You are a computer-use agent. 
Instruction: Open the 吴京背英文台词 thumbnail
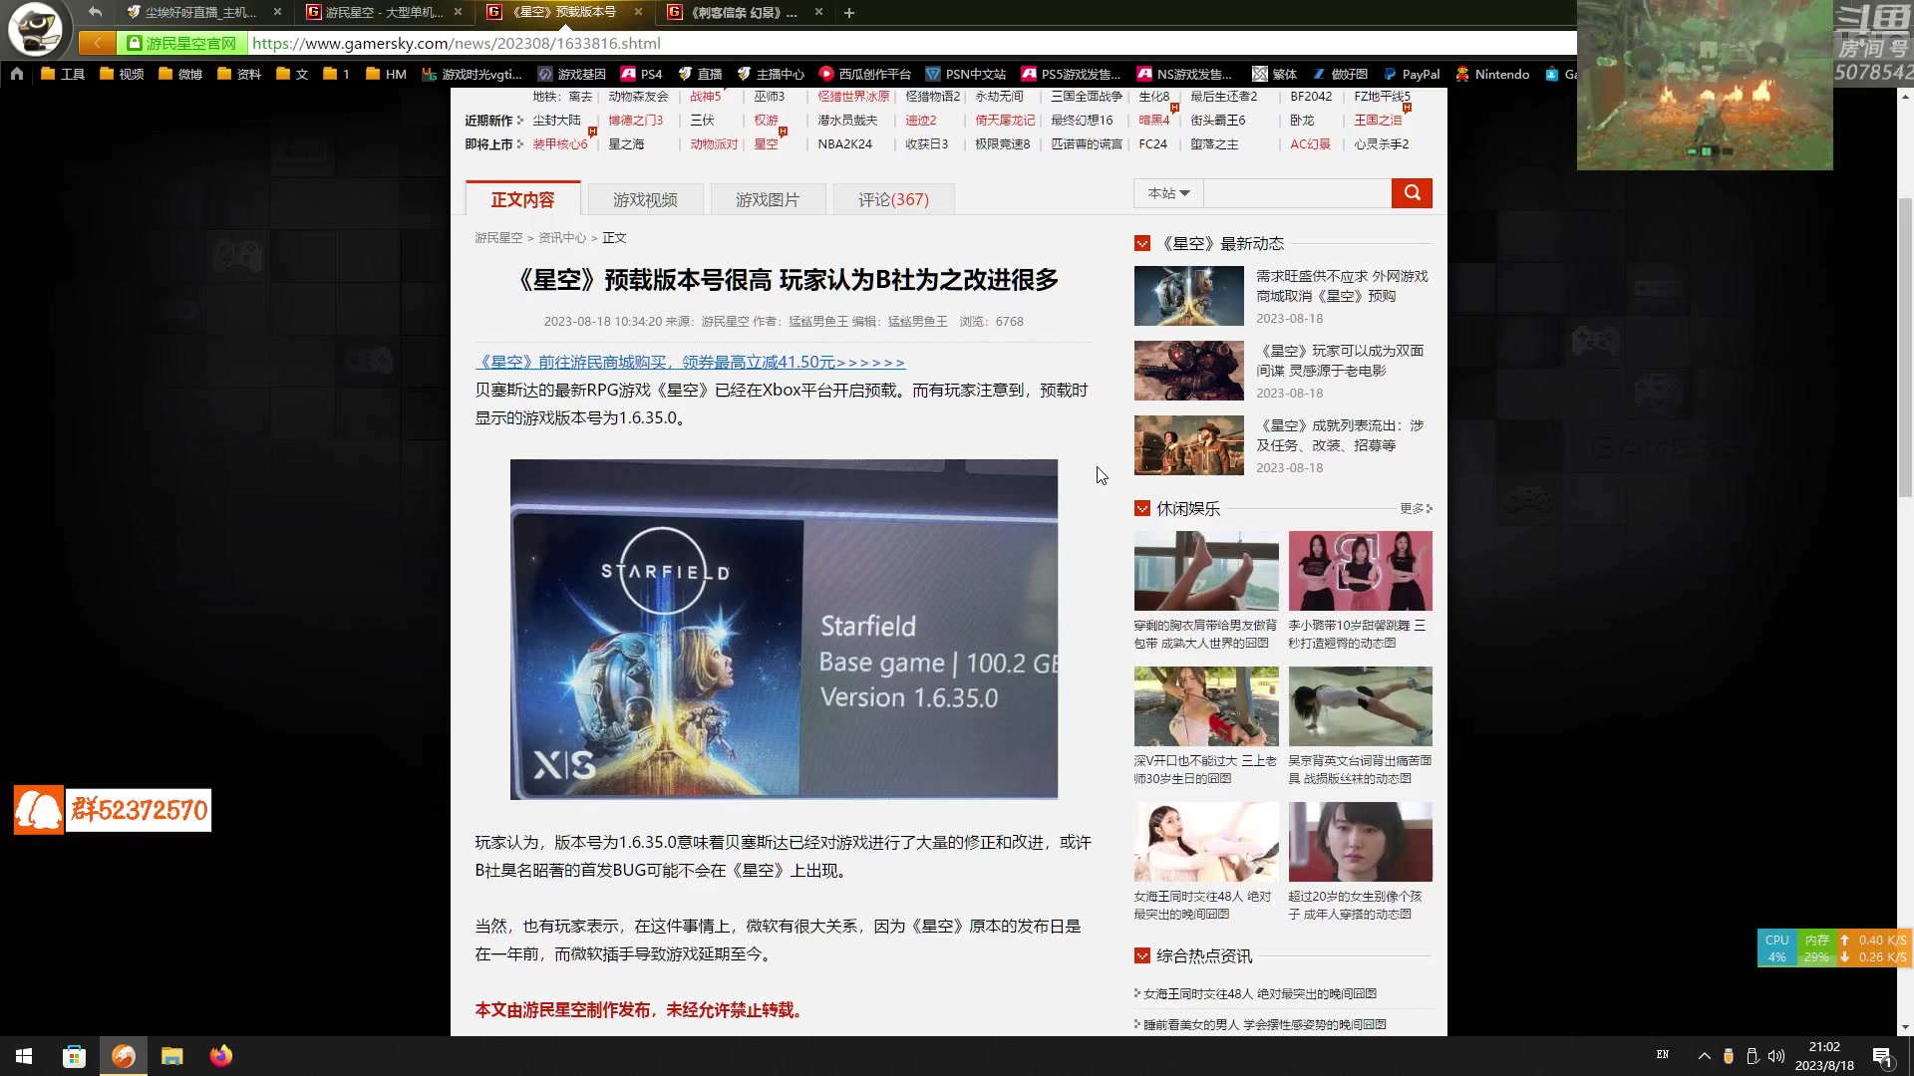(1360, 705)
